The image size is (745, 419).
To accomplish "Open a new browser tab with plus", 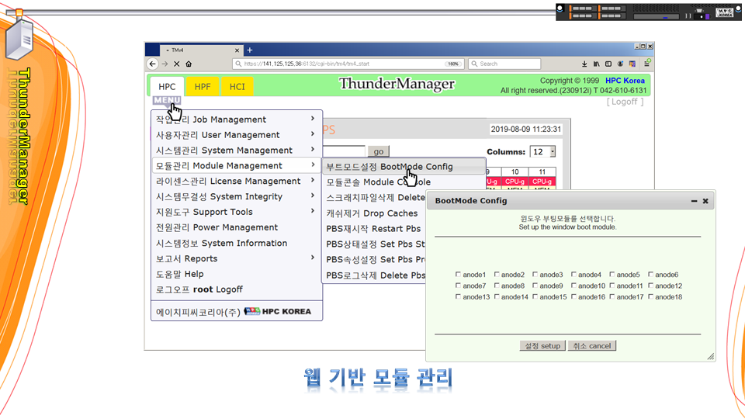I will [x=250, y=50].
